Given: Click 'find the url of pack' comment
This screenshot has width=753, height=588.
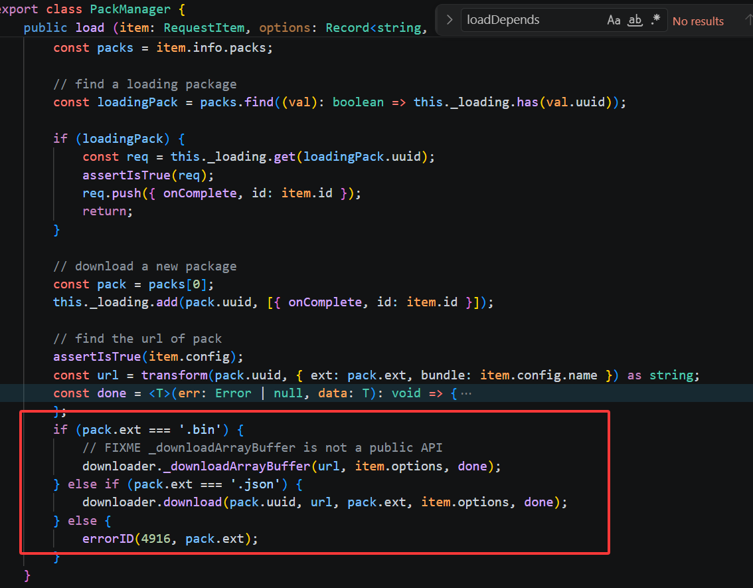Looking at the screenshot, I should tap(137, 339).
